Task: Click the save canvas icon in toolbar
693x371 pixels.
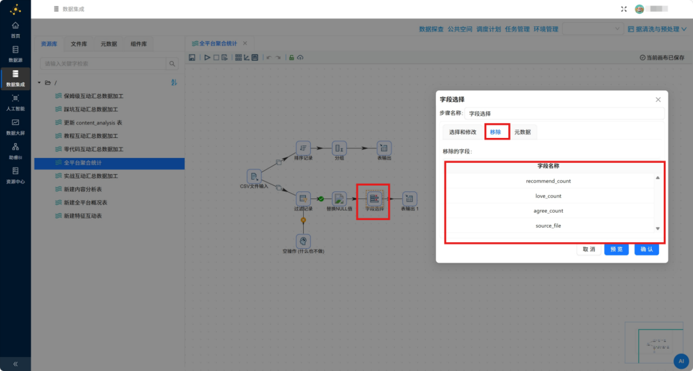Action: tap(192, 58)
